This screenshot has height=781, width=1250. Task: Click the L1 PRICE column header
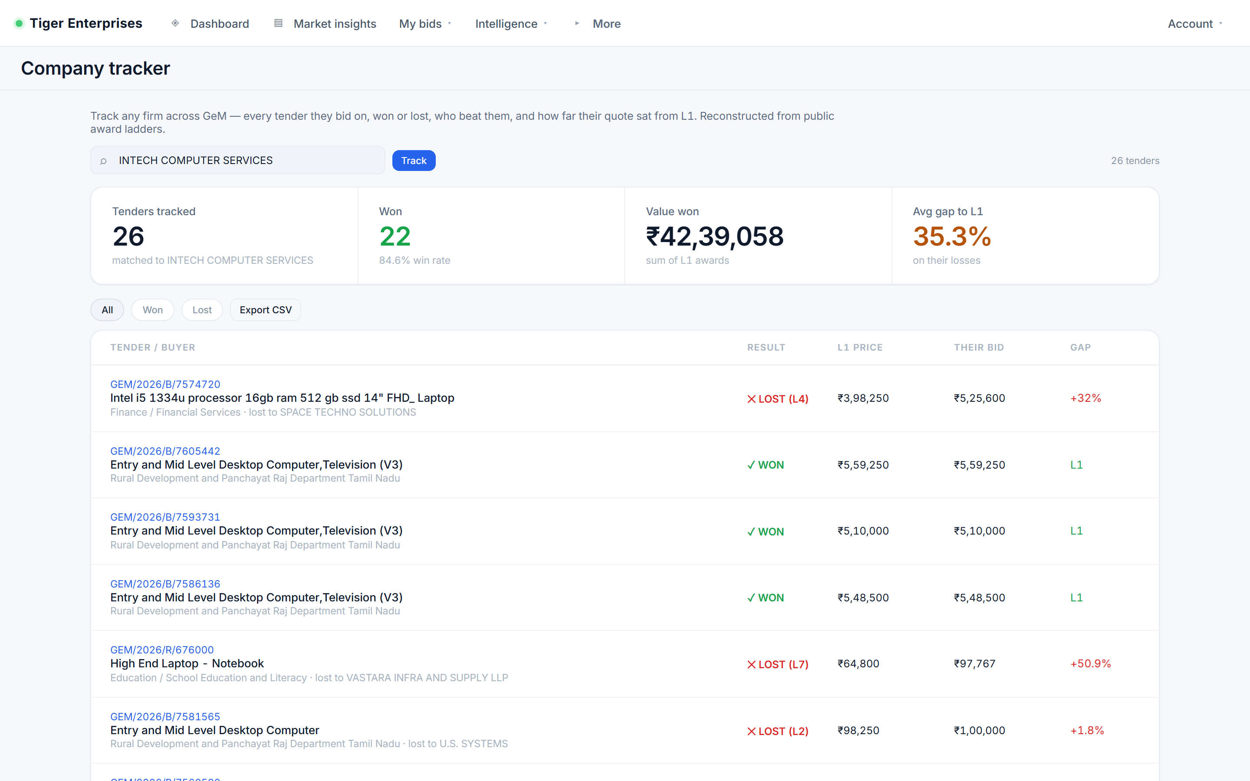click(860, 348)
